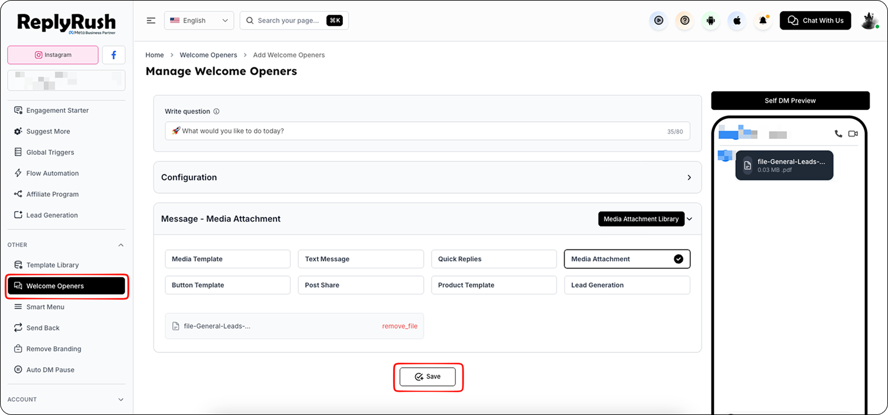This screenshot has height=415, width=888.
Task: Select the Product Template message type
Action: [x=494, y=285]
